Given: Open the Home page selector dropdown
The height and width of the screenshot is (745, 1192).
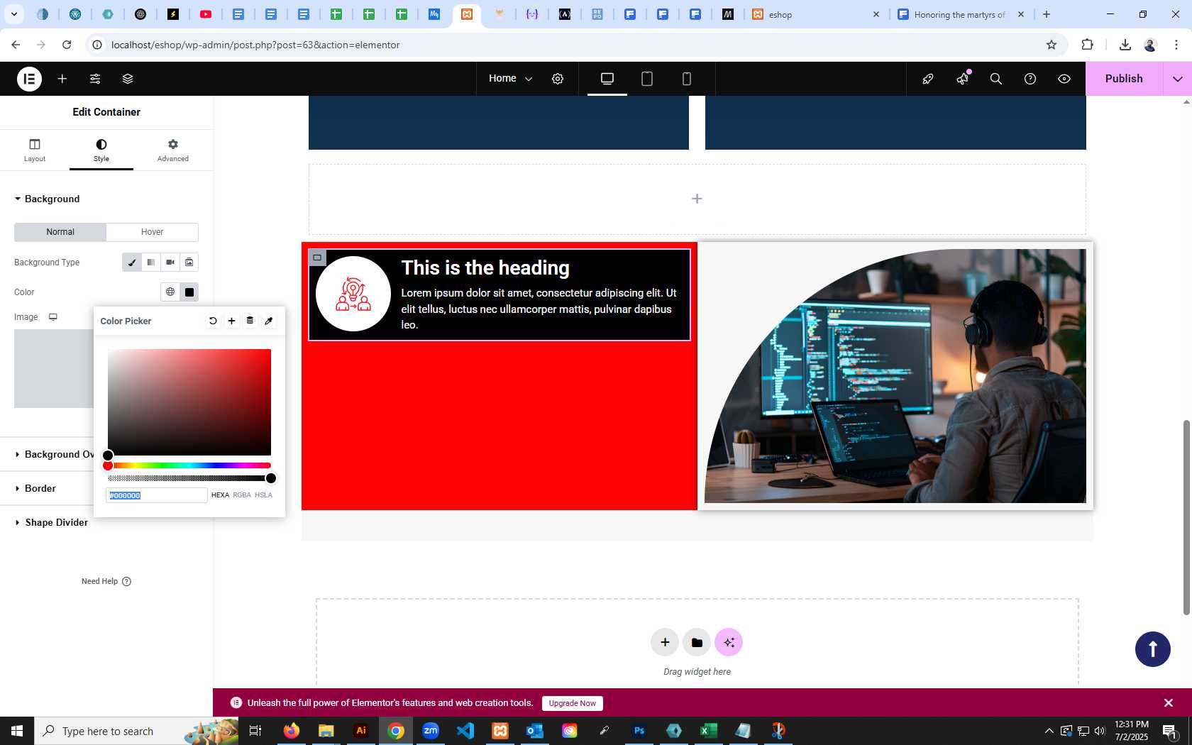Looking at the screenshot, I should pos(510,79).
